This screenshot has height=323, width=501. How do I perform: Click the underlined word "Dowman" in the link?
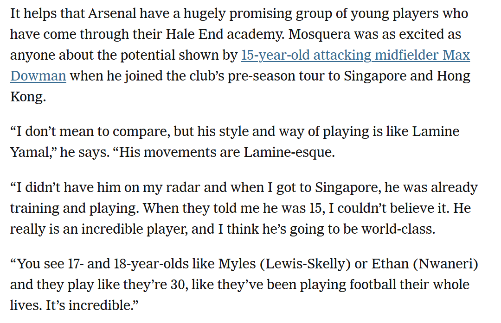tap(38, 76)
